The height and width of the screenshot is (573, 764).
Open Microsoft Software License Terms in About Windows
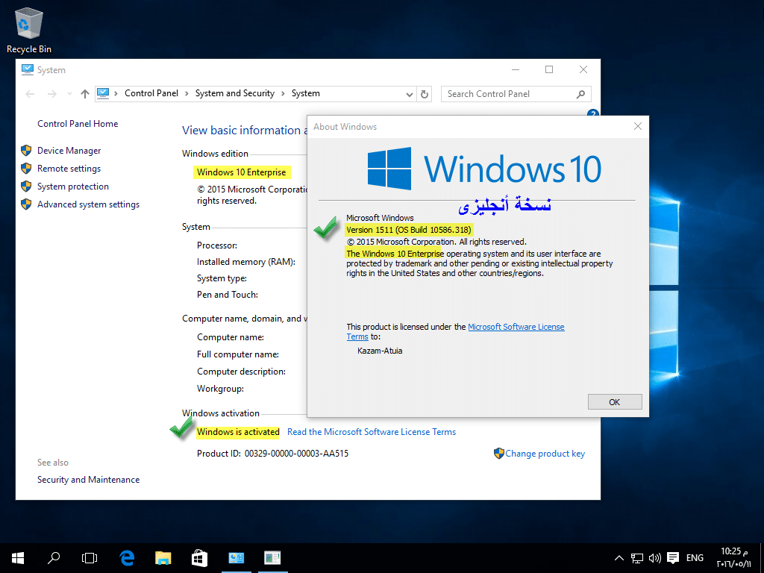point(516,327)
